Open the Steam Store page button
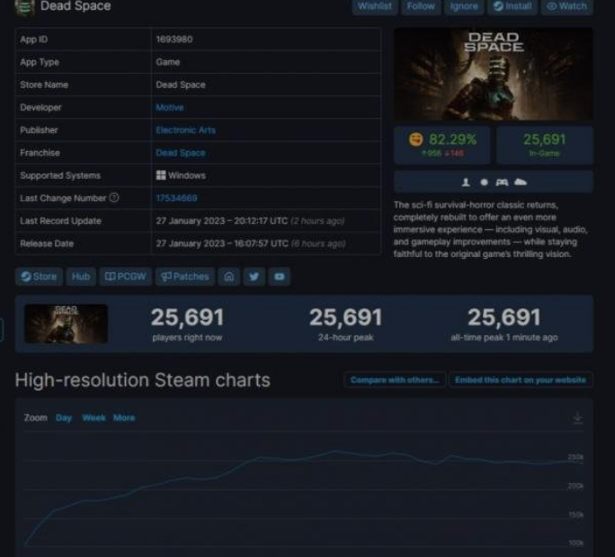The height and width of the screenshot is (557, 615). [39, 277]
